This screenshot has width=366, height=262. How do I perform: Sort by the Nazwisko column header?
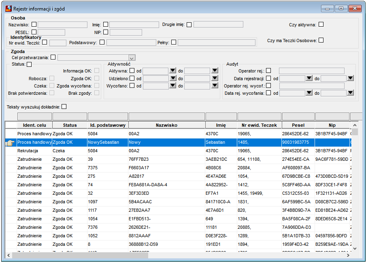coord(167,125)
